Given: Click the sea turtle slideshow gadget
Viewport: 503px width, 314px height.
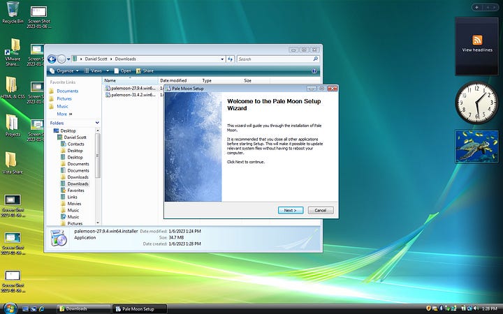Looking at the screenshot, I should click(477, 147).
